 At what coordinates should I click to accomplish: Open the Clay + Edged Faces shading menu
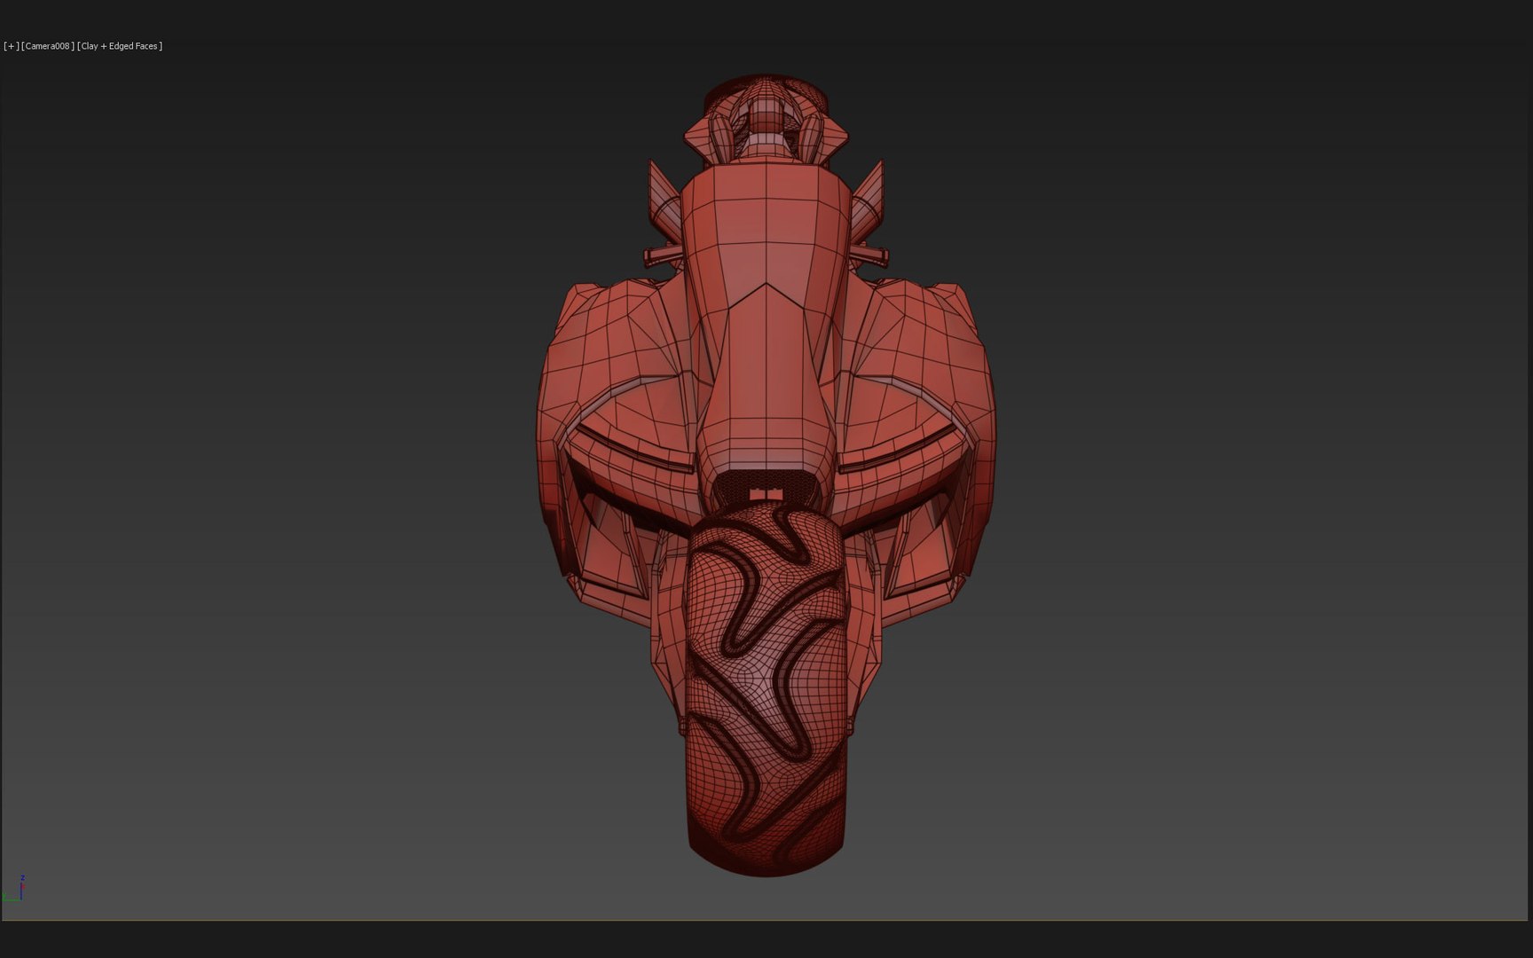(120, 46)
